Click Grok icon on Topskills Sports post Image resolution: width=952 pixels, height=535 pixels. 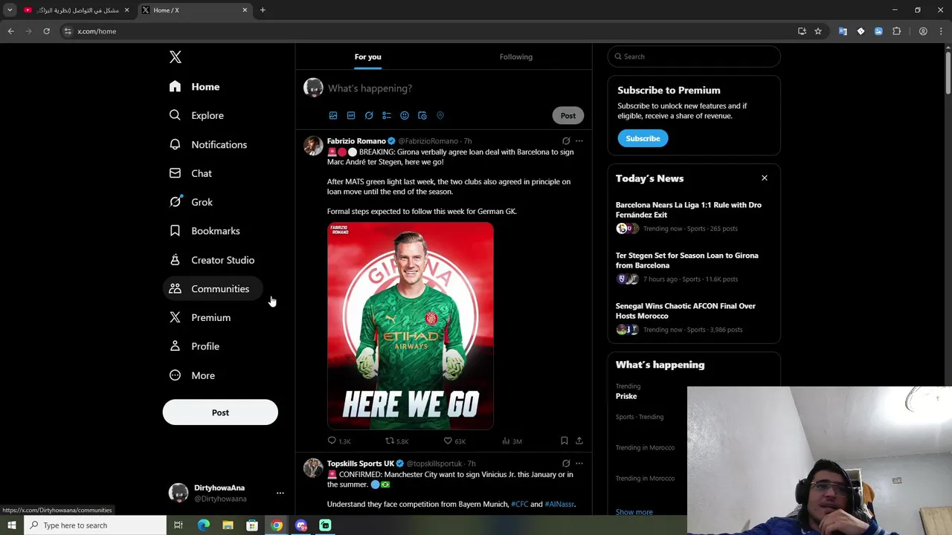pyautogui.click(x=566, y=464)
